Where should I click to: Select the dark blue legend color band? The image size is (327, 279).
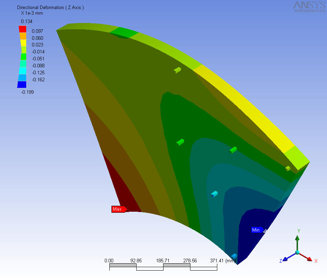22,84
